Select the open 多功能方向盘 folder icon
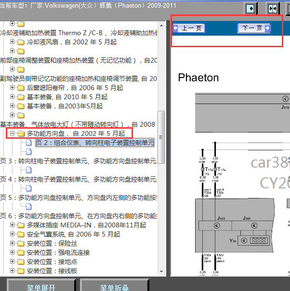Image resolution: width=290 pixels, height=291 pixels. click(x=21, y=133)
